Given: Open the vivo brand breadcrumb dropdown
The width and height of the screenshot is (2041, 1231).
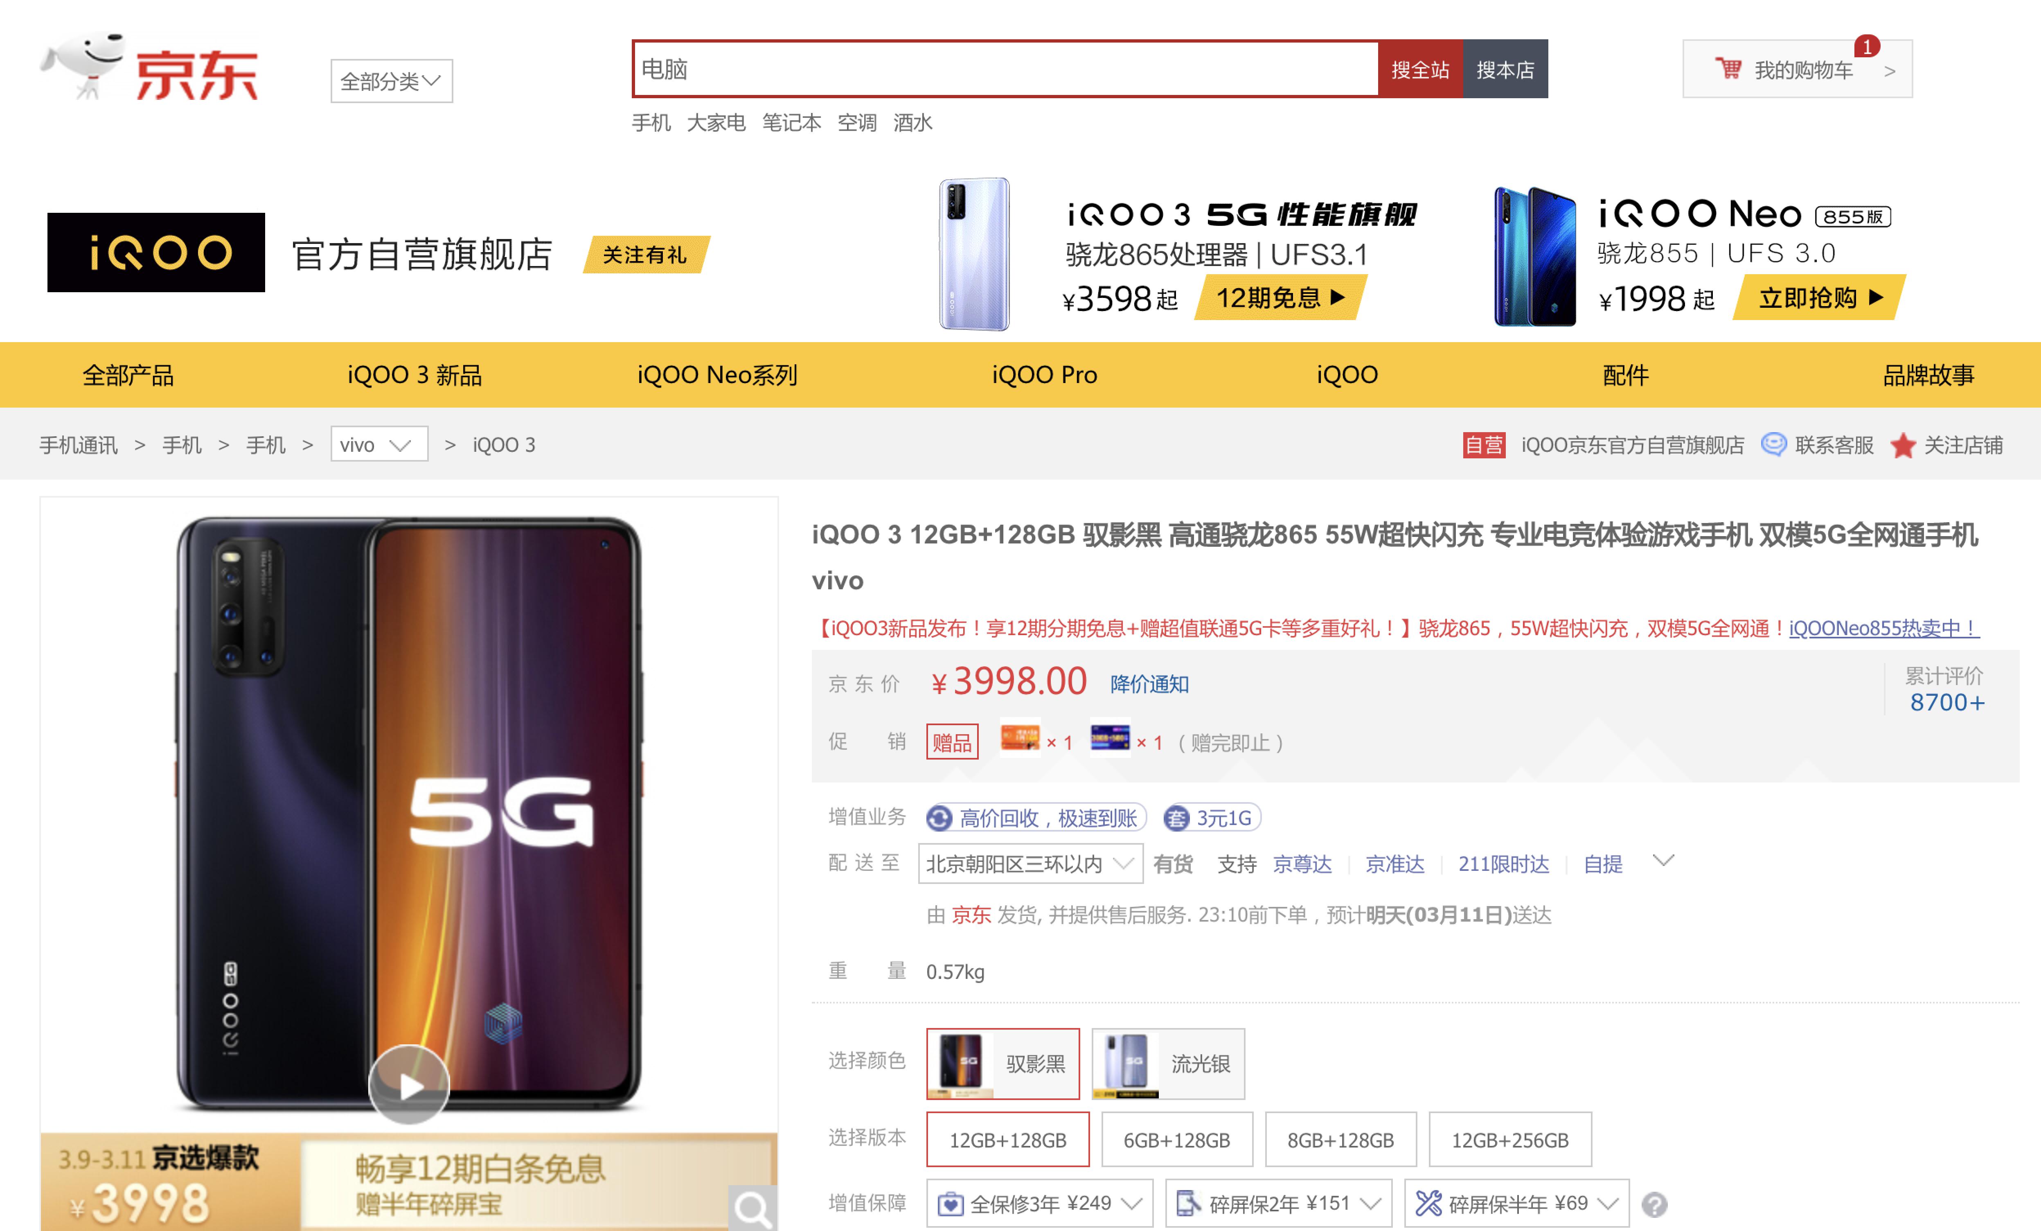Looking at the screenshot, I should pos(379,444).
